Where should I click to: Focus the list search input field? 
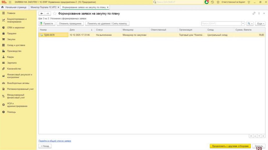point(221,24)
